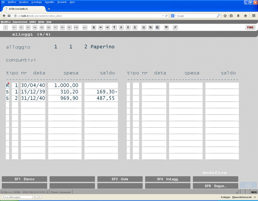Click the jump-to-top arrow icon

tap(128, 27)
